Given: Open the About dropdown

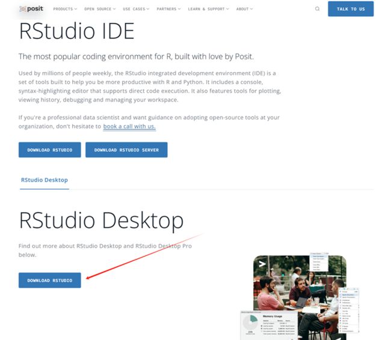Looking at the screenshot, I should click(245, 9).
